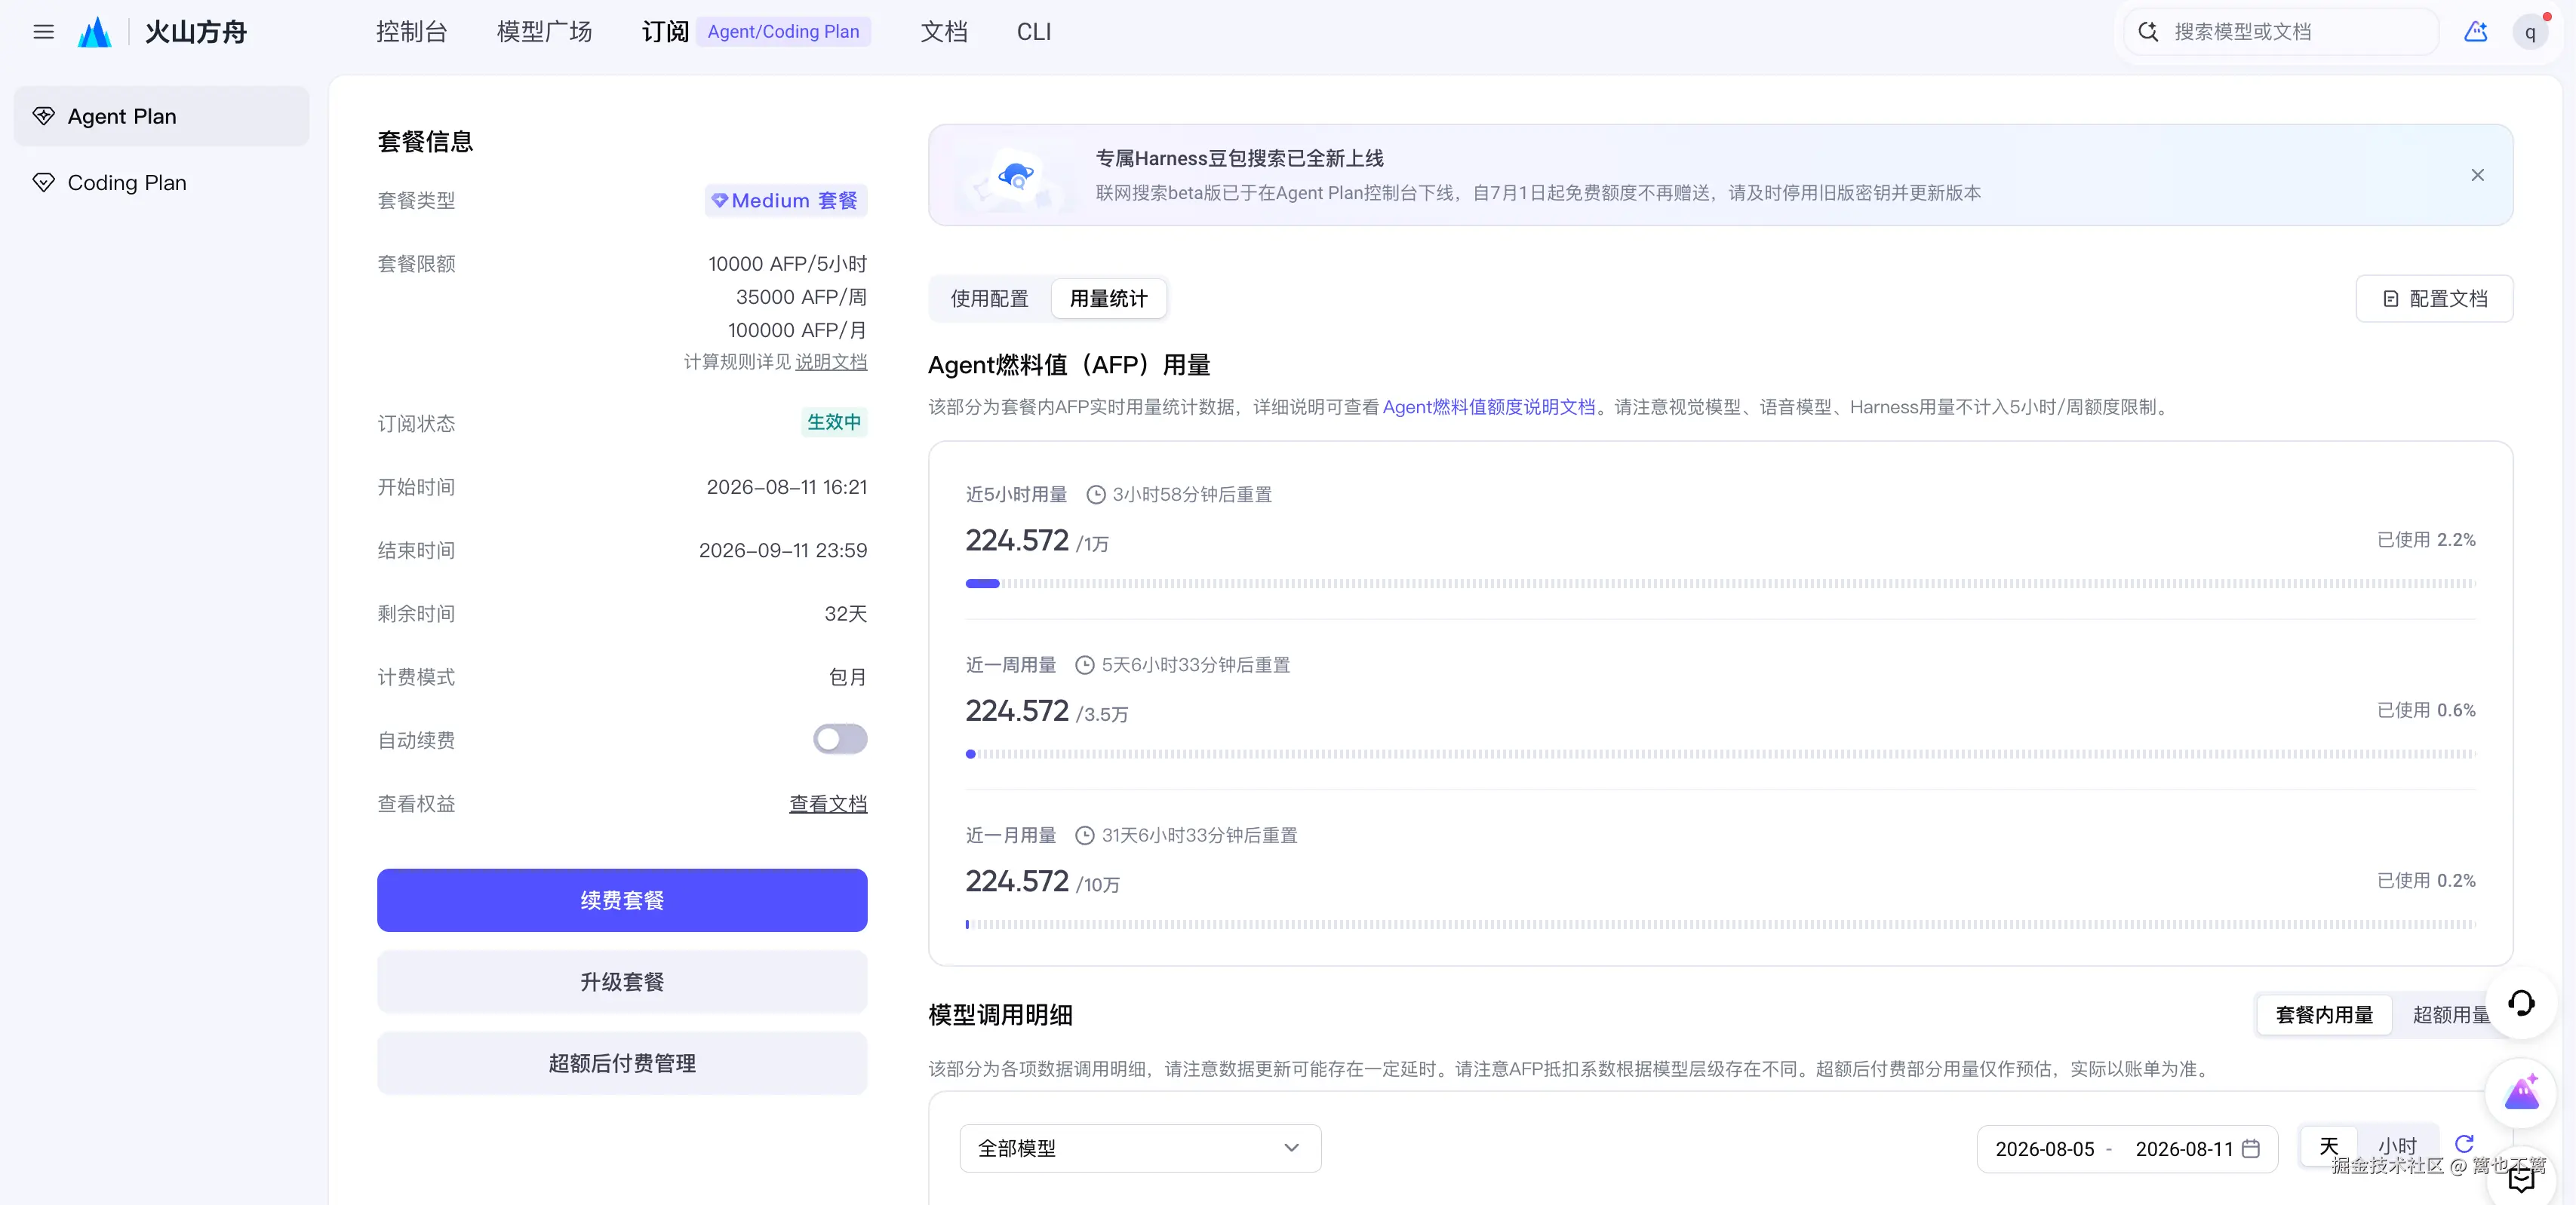The width and height of the screenshot is (2576, 1205).
Task: Open the 配置文档 button
Action: [x=2434, y=299]
